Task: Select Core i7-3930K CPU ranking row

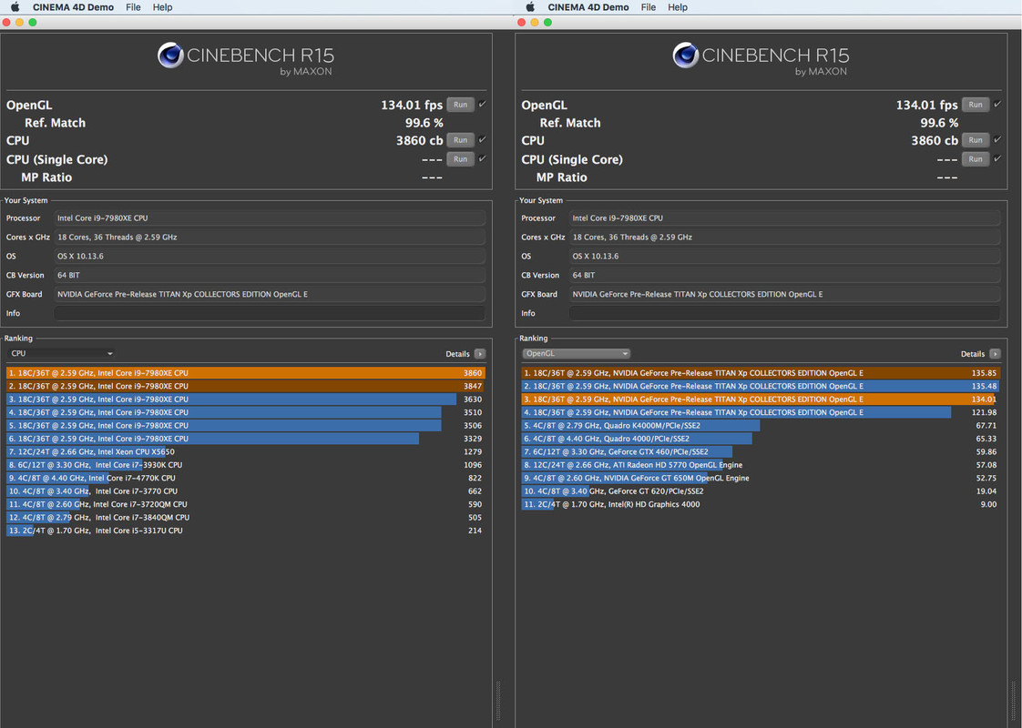Action: pos(246,465)
